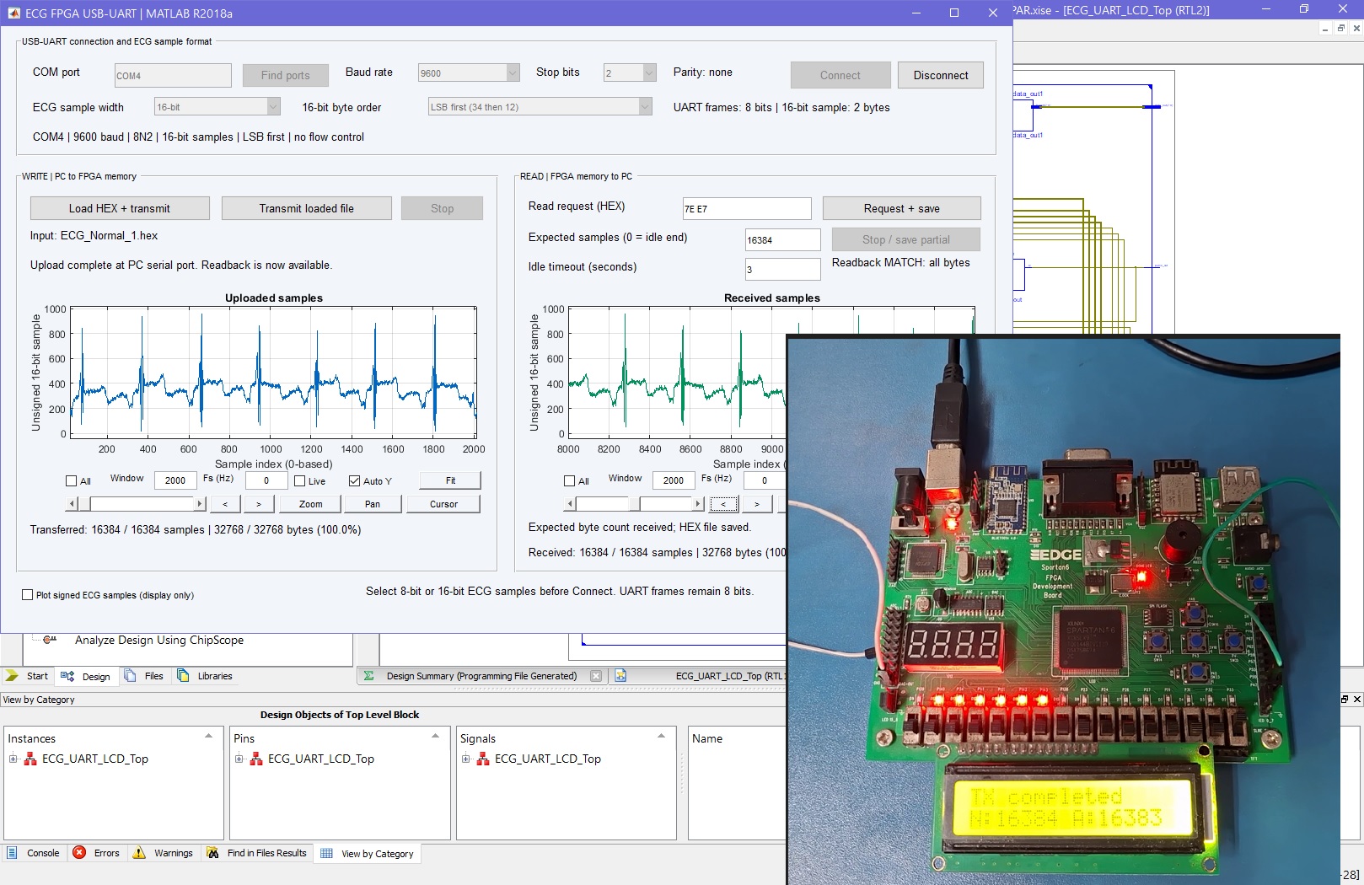
Task: Click the yellow Warnings triangle icon
Action: click(139, 853)
